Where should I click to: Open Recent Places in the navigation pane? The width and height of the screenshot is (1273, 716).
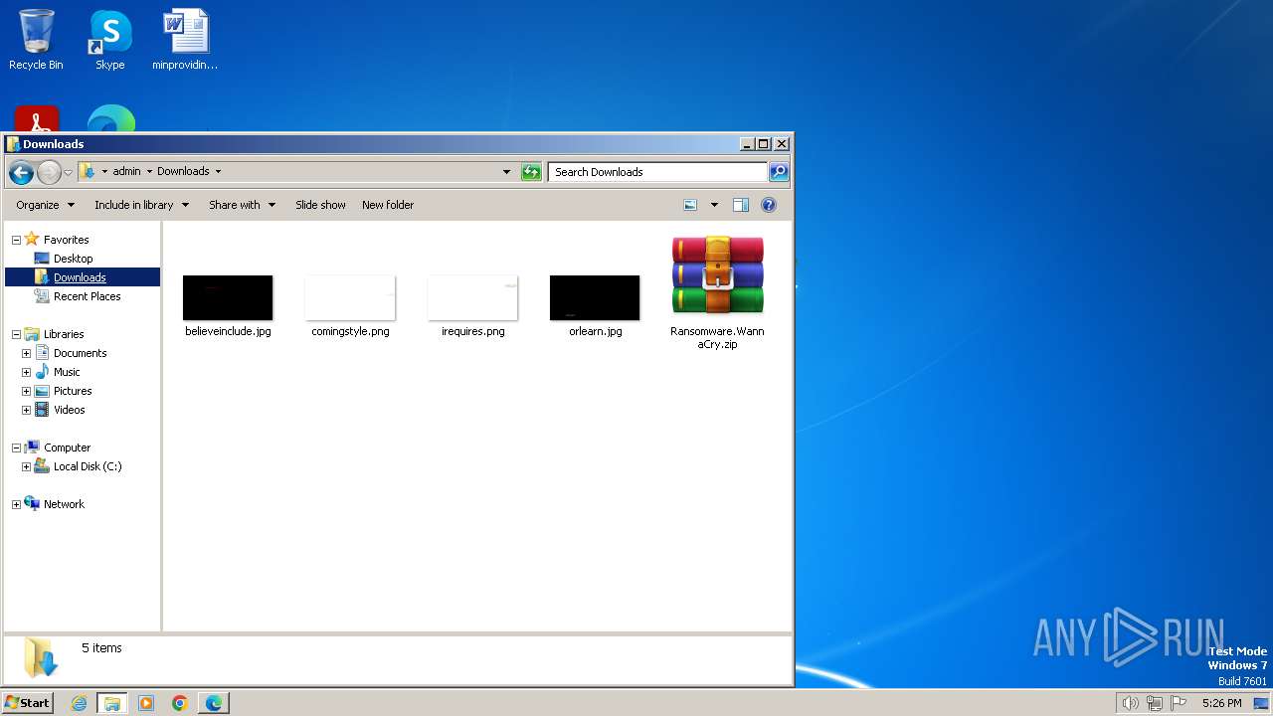click(x=87, y=296)
